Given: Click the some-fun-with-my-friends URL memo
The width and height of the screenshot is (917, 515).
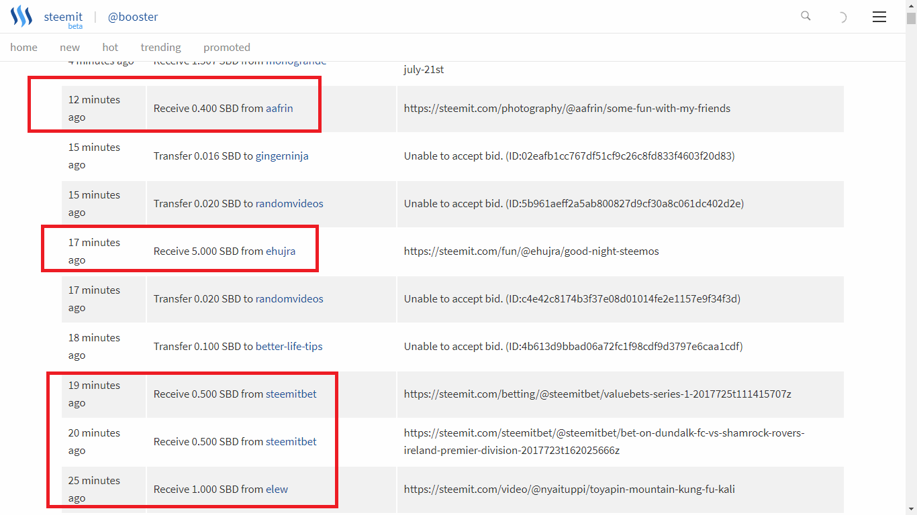Looking at the screenshot, I should coord(567,108).
